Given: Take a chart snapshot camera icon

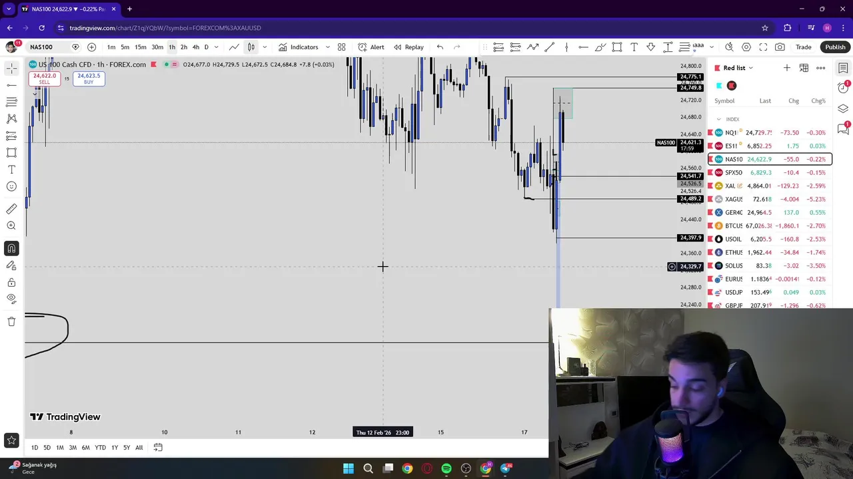Looking at the screenshot, I should (x=780, y=47).
